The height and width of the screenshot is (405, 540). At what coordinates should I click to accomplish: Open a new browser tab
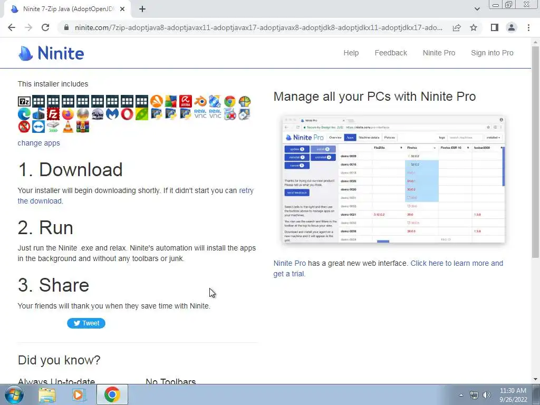(x=142, y=9)
